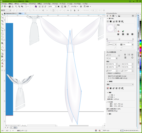Image resolution: width=142 pixels, height=133 pixels.
Task: Choose the Uniform fill black square icon
Action: [110, 22]
